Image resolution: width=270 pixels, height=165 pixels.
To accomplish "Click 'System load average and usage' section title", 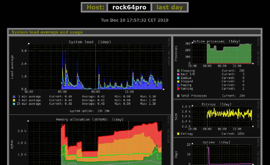I will [x=47, y=32].
